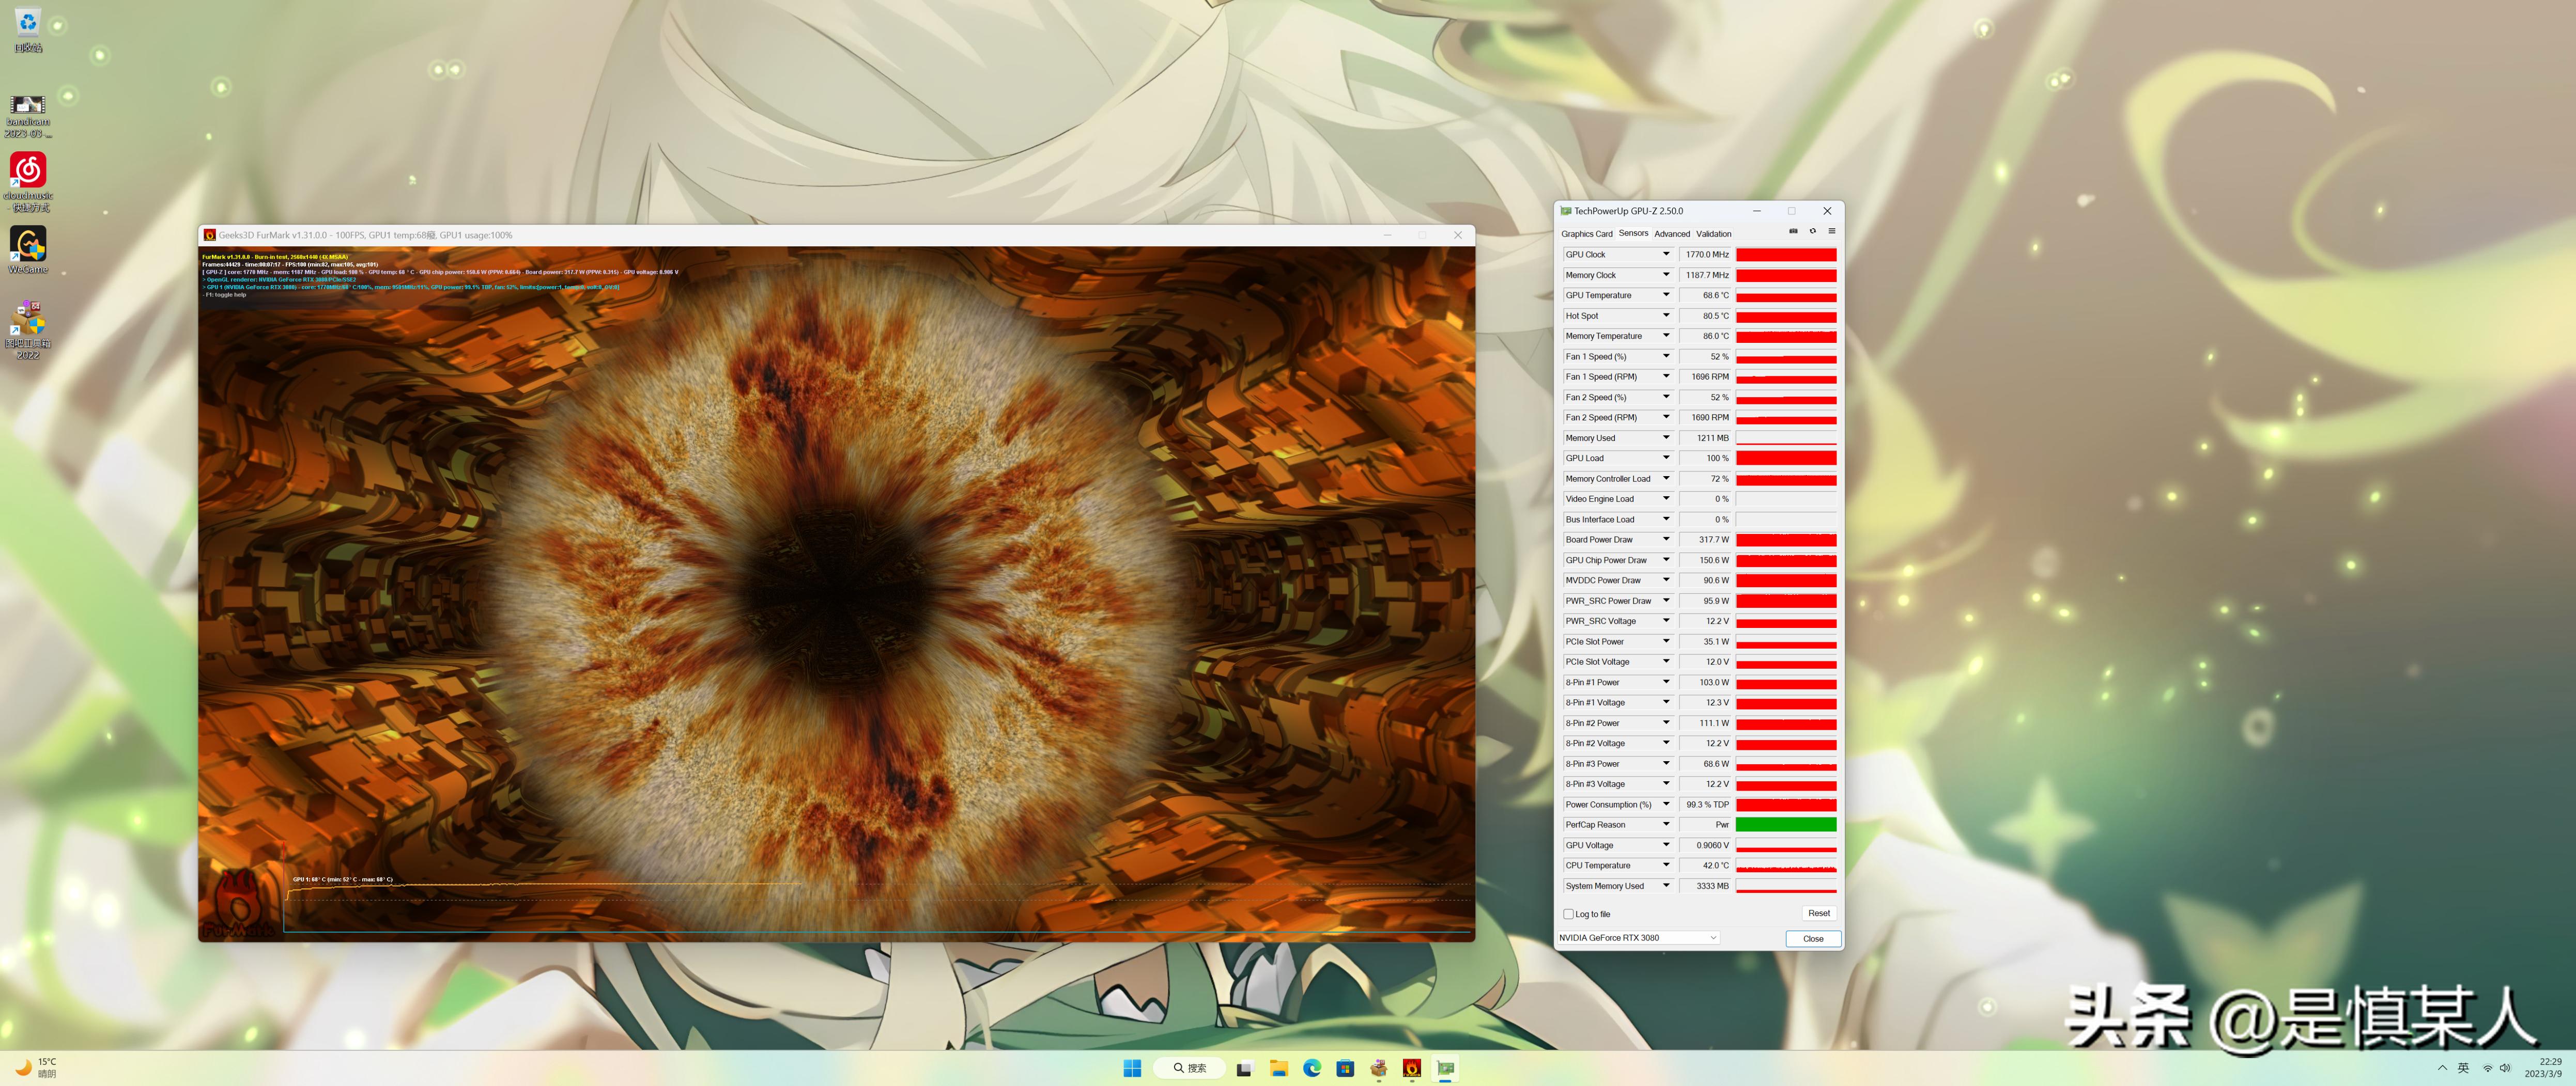Open the FurMark taskbar icon
Image resolution: width=2576 pixels, height=1086 pixels.
[1412, 1068]
